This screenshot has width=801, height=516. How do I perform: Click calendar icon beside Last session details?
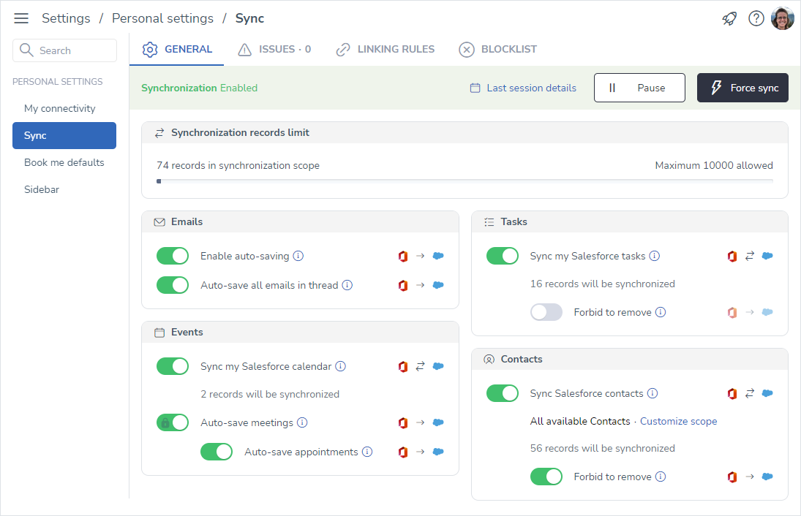[475, 88]
